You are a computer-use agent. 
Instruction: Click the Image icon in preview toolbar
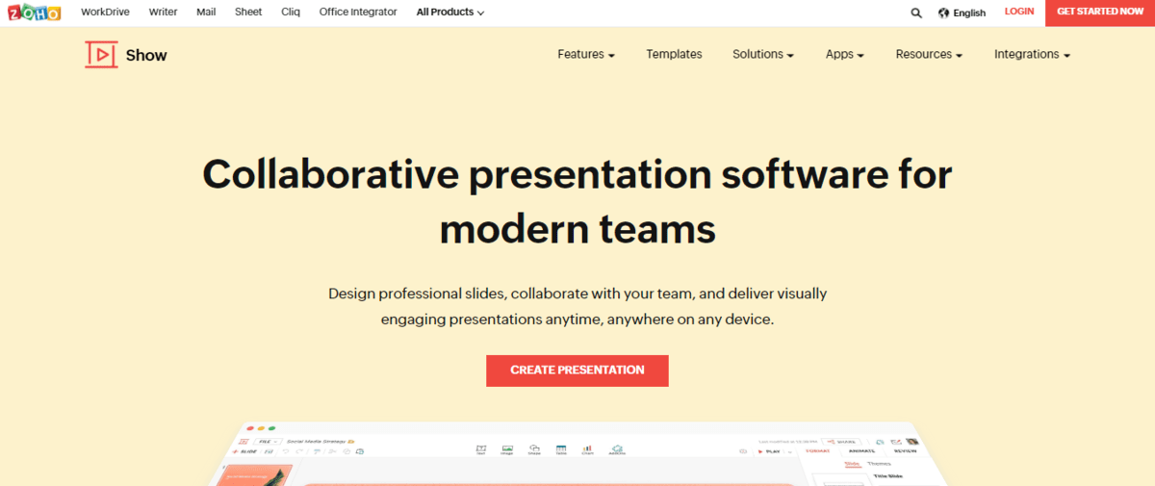click(x=507, y=449)
